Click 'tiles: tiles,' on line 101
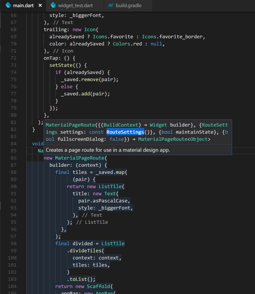The width and height of the screenshot is (255, 294). 91,265
